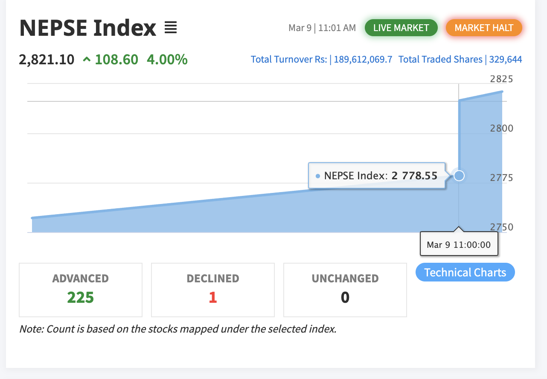Open the hamburger menu beside NEPSE Index
This screenshot has height=379, width=547.
point(171,28)
